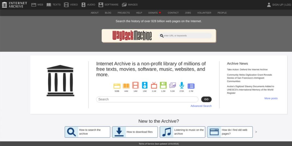Click browser window icon on old web pages card
The height and width of the screenshot is (146, 292).
click(x=214, y=132)
